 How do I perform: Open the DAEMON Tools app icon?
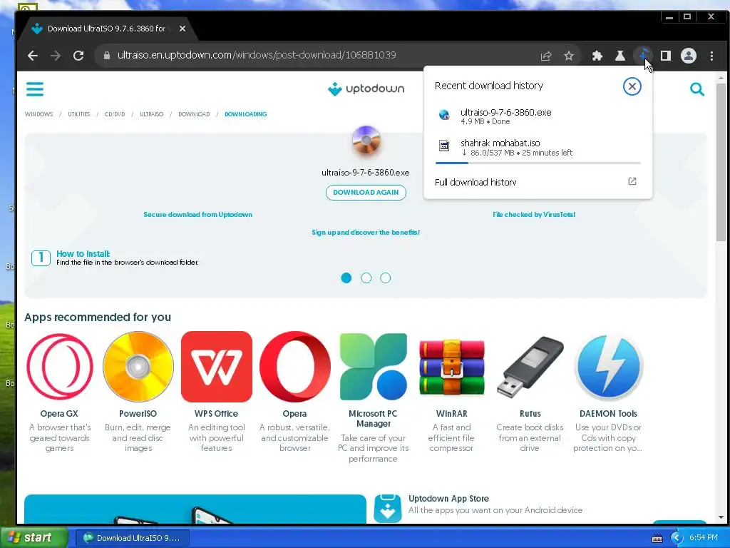tap(609, 367)
